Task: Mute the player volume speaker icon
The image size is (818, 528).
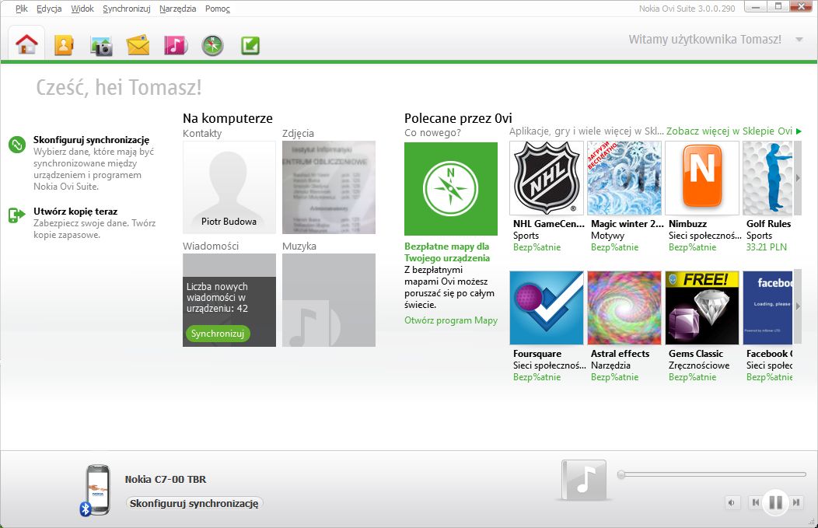Action: pos(732,503)
